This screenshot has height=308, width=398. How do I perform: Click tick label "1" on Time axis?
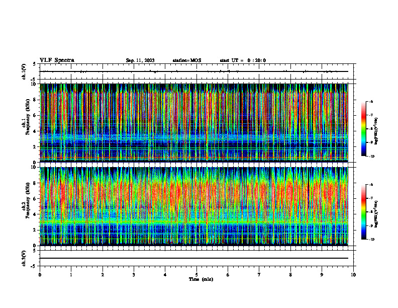coord(71,275)
